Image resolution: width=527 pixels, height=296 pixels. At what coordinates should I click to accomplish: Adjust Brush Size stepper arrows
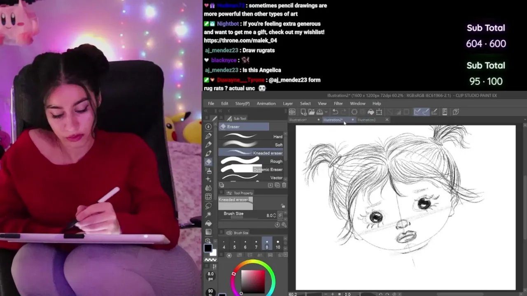(x=275, y=215)
